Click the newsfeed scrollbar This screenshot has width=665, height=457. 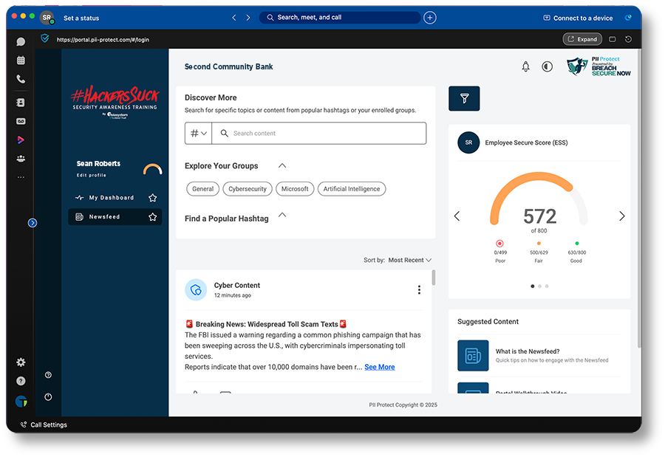coord(433,278)
